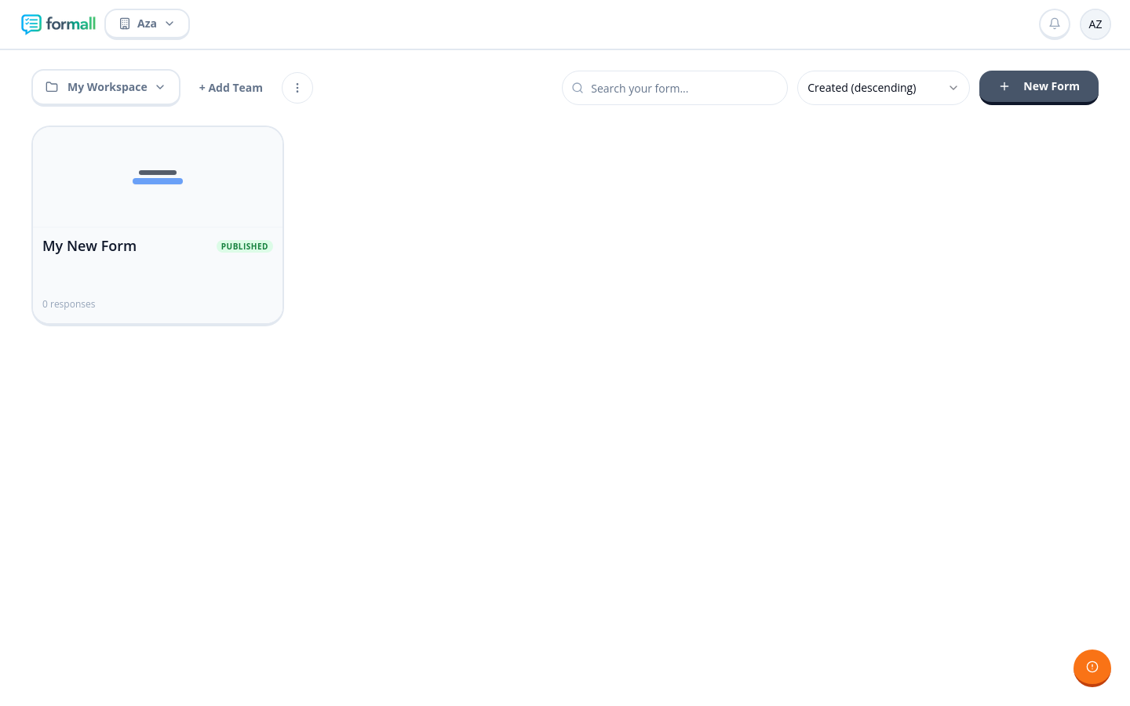The image size is (1130, 706).
Task: Click + Add Team
Action: [x=231, y=88]
